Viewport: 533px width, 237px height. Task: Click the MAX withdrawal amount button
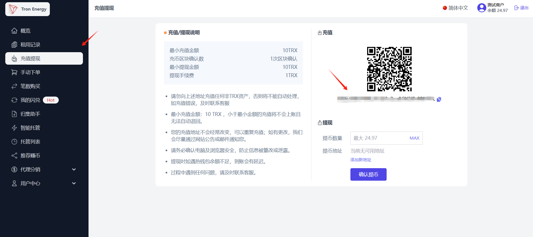tap(414, 138)
